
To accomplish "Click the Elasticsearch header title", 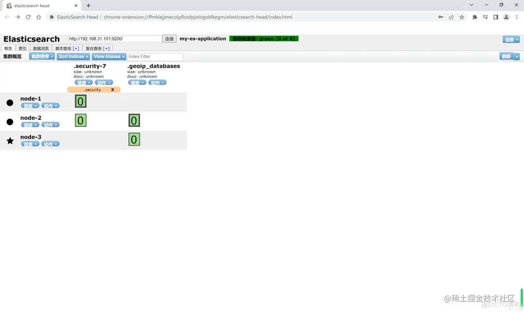I will click(x=31, y=39).
